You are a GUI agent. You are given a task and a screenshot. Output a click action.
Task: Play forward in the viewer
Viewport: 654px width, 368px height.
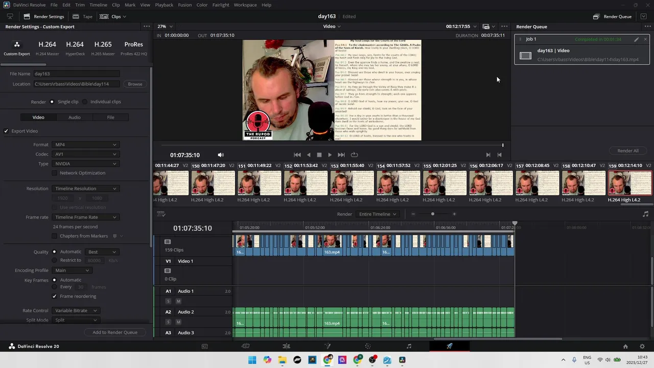click(x=330, y=155)
